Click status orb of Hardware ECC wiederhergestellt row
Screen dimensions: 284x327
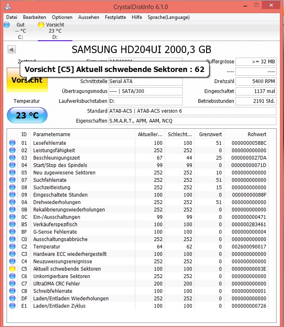click(x=12, y=254)
